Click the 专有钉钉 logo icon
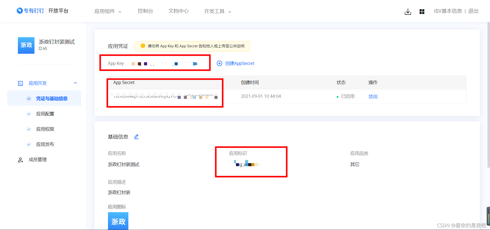The image size is (490, 230). pos(20,10)
